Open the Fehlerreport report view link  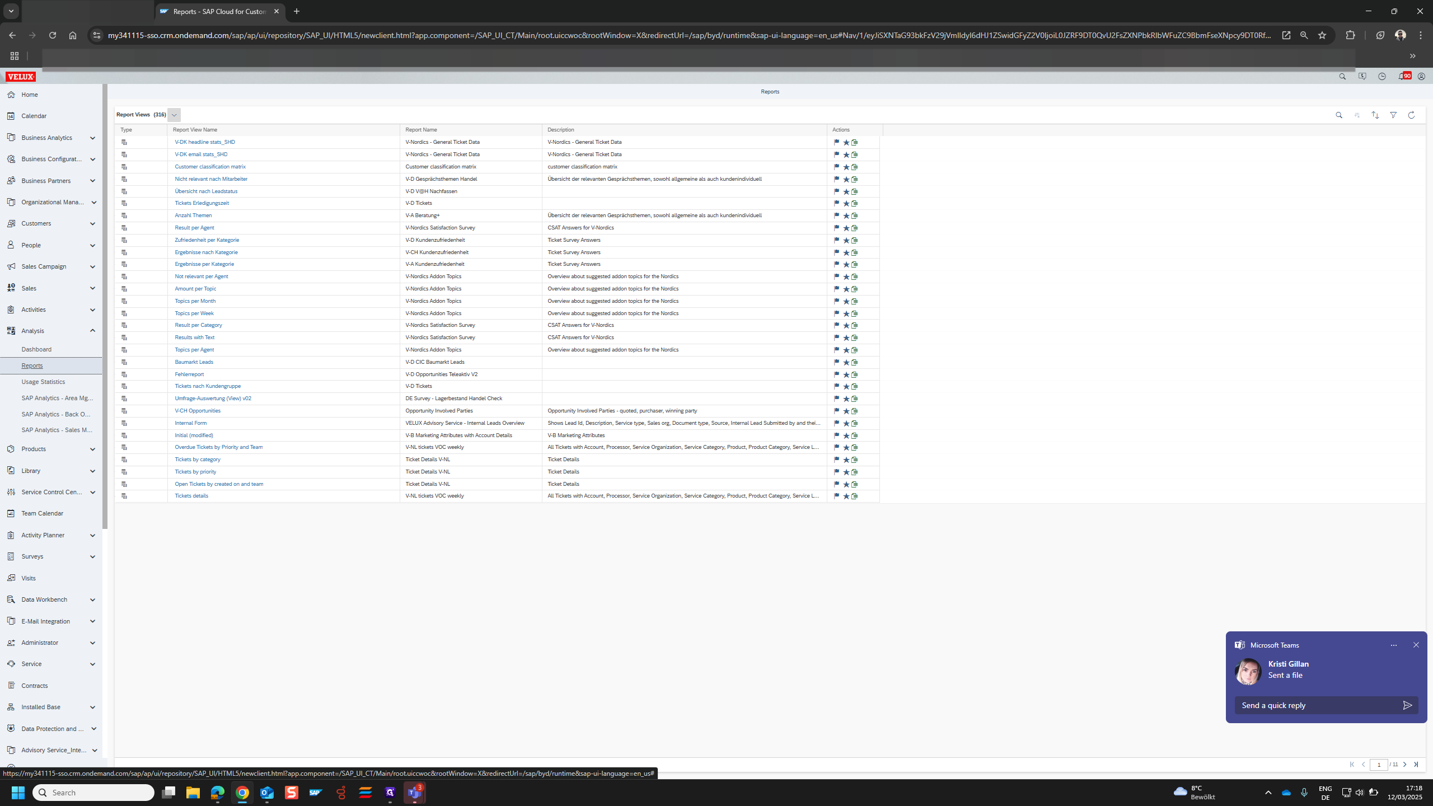click(x=189, y=374)
